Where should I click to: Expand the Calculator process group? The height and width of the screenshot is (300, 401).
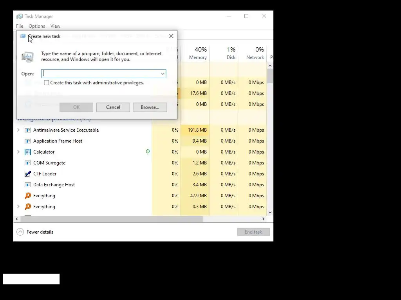18,152
